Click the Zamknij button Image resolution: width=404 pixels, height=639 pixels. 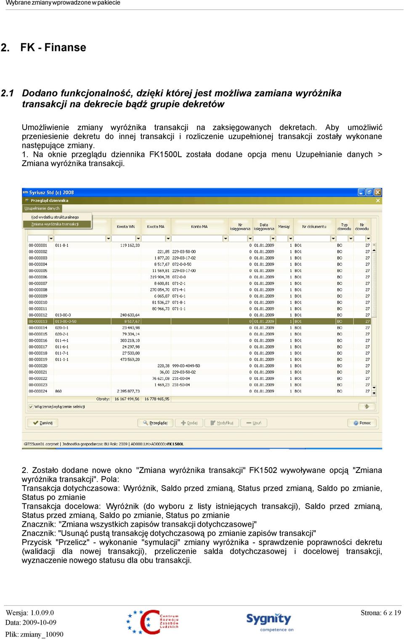point(43,423)
